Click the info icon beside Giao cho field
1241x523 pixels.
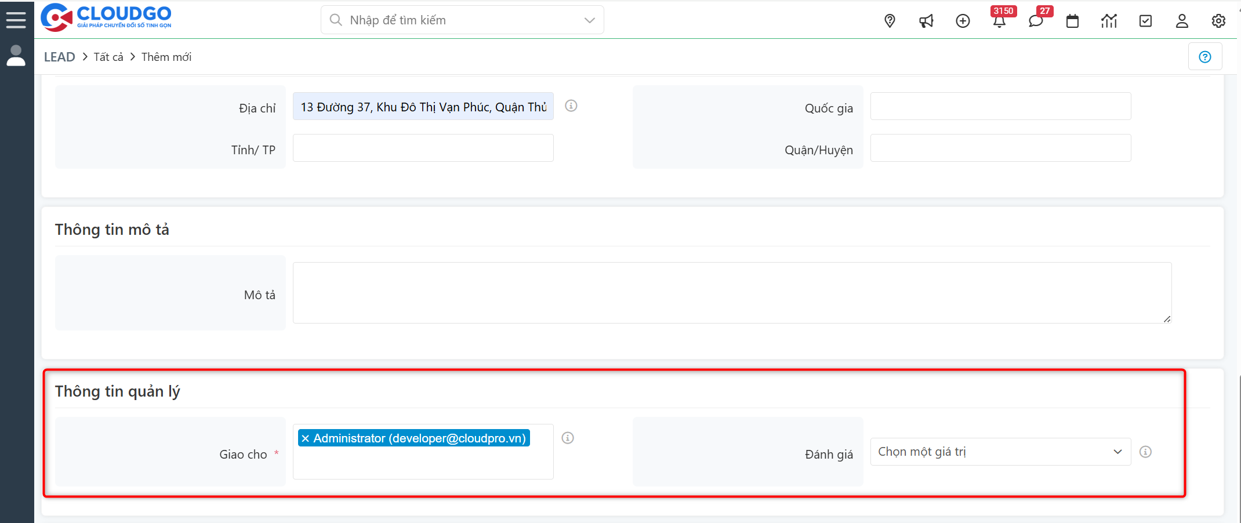coord(568,438)
